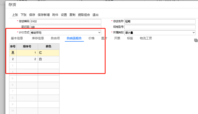Click 复制 to copy the item
Viewport: 198px width, 114px height.
[x=72, y=15]
